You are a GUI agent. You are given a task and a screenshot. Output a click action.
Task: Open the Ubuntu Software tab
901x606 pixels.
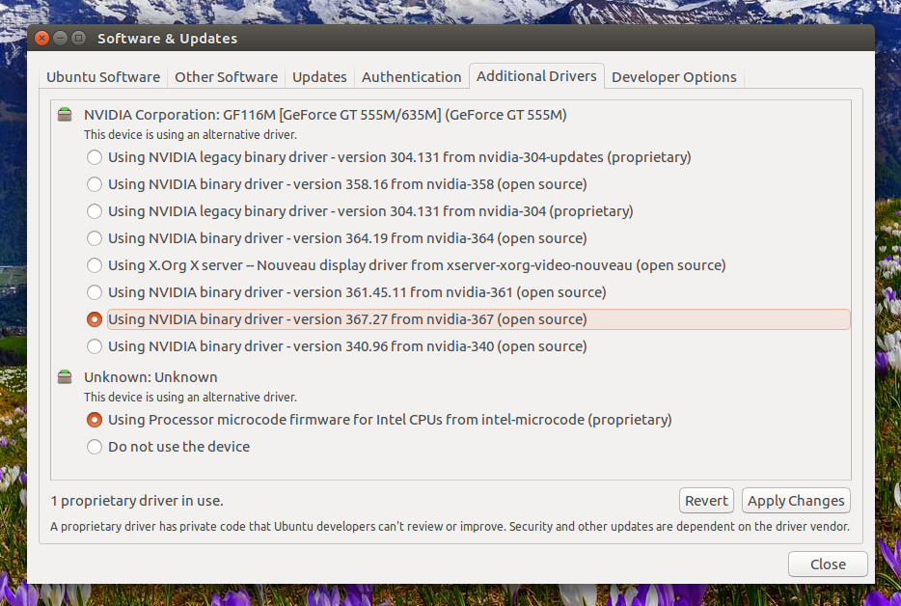[103, 77]
